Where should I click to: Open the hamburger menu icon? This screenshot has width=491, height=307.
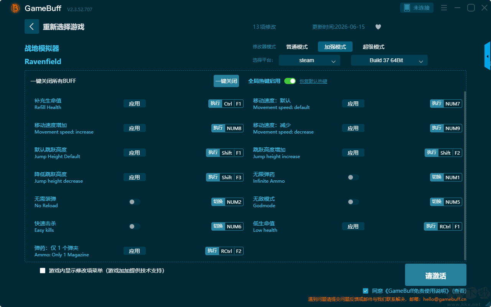click(444, 8)
